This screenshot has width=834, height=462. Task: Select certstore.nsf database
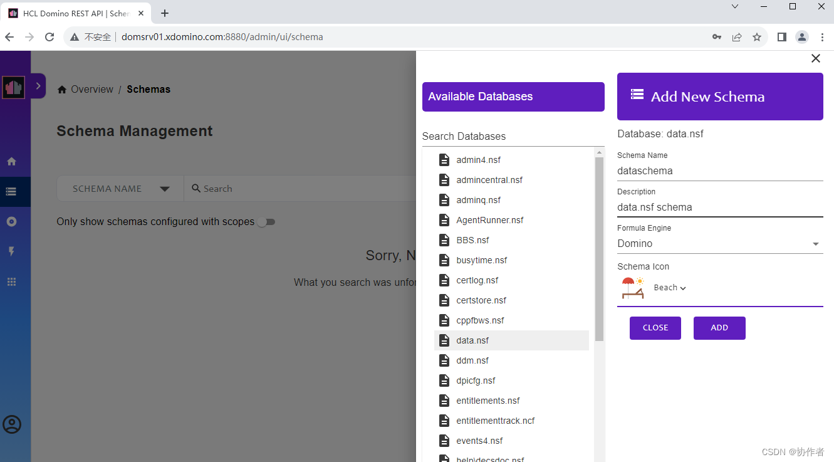[511, 300]
